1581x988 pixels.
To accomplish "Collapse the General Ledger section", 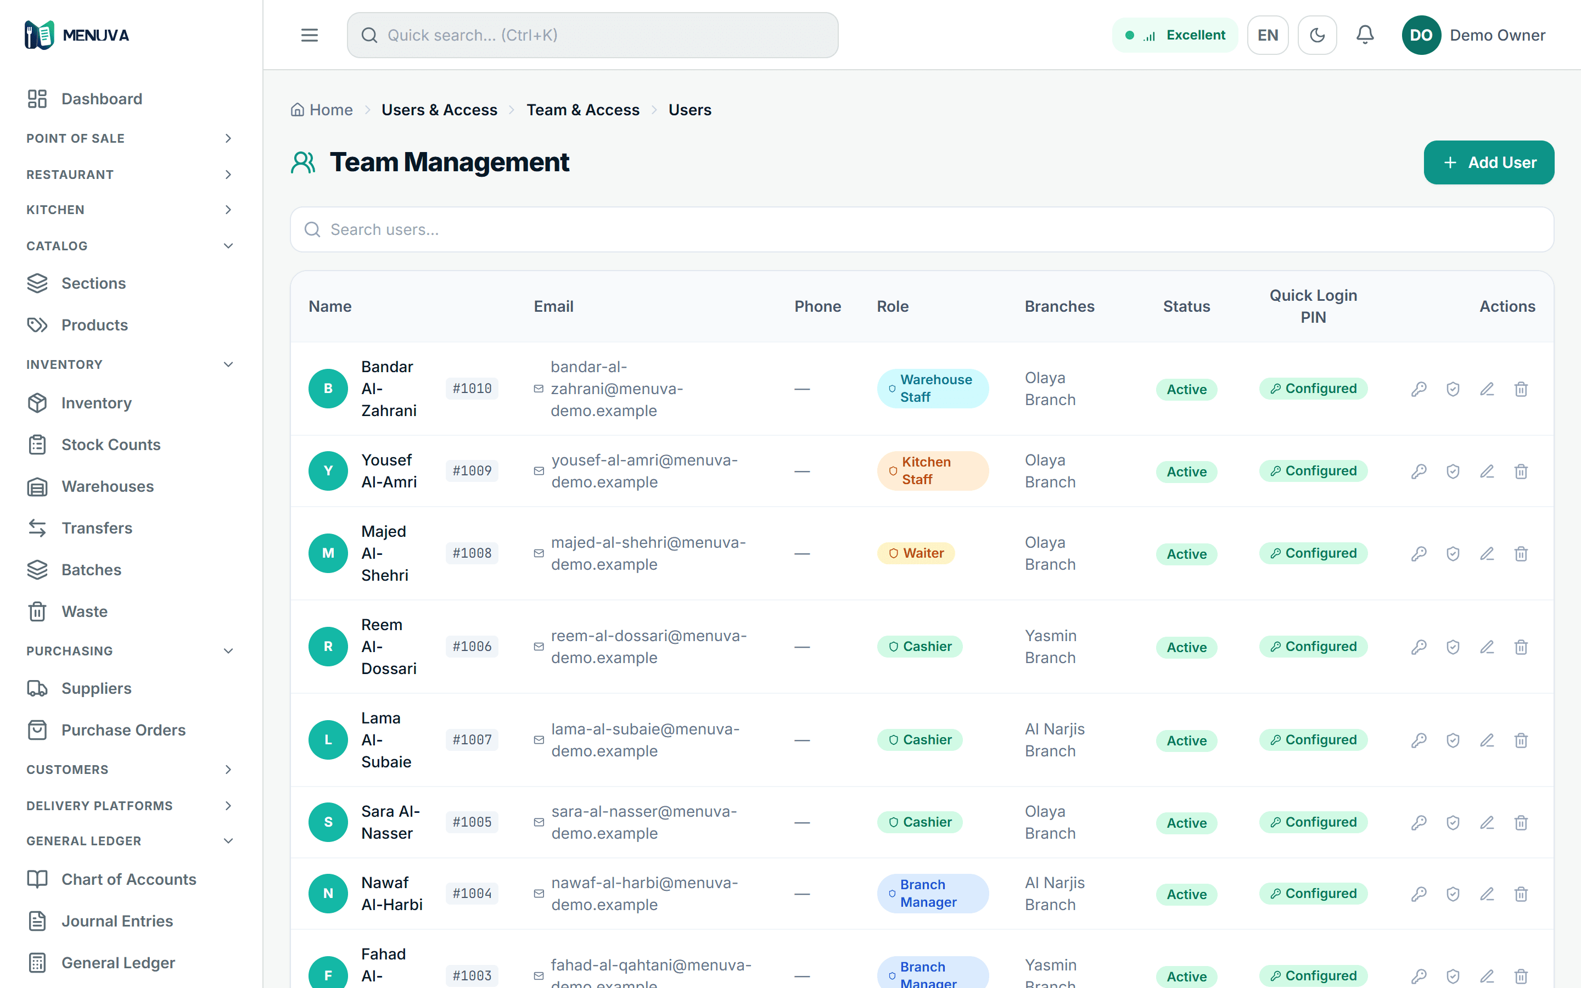I will (x=131, y=841).
